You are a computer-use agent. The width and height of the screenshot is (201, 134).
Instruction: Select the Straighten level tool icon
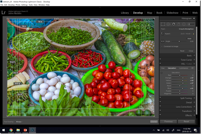click(x=163, y=41)
